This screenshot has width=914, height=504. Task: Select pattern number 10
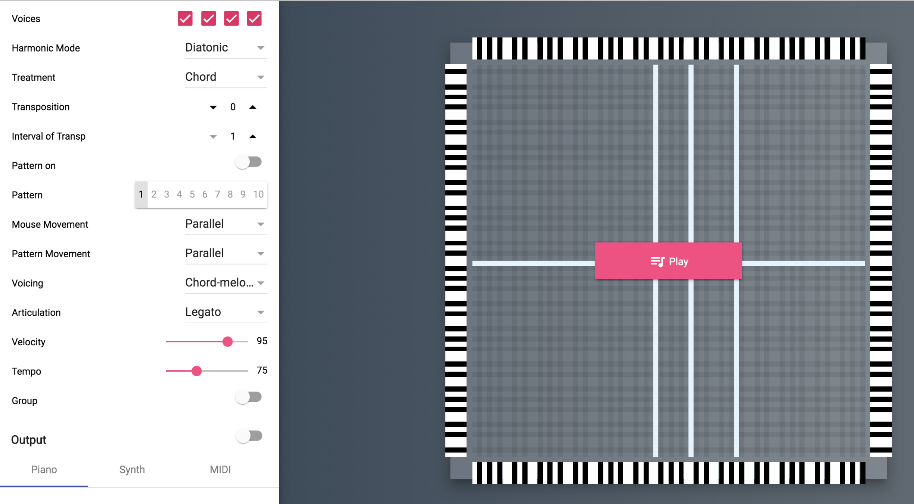pos(258,195)
